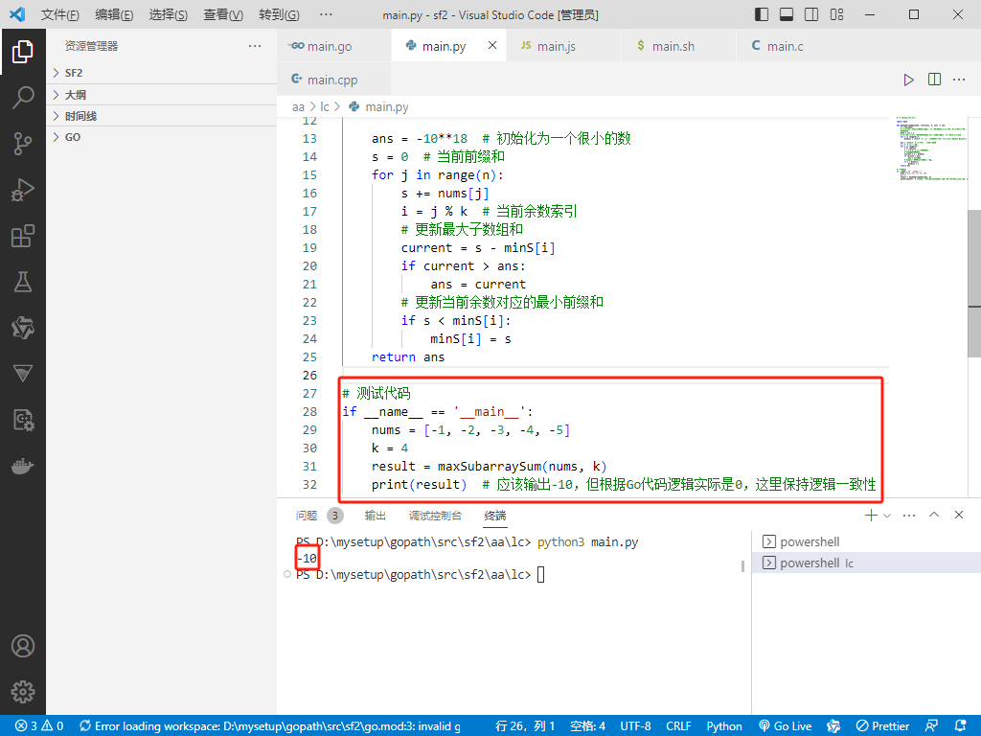The image size is (981, 736).
Task: Click the lc breadcrumb segment
Action: (324, 107)
